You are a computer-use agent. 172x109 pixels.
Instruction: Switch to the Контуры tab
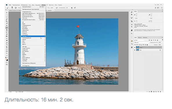pos(145,37)
